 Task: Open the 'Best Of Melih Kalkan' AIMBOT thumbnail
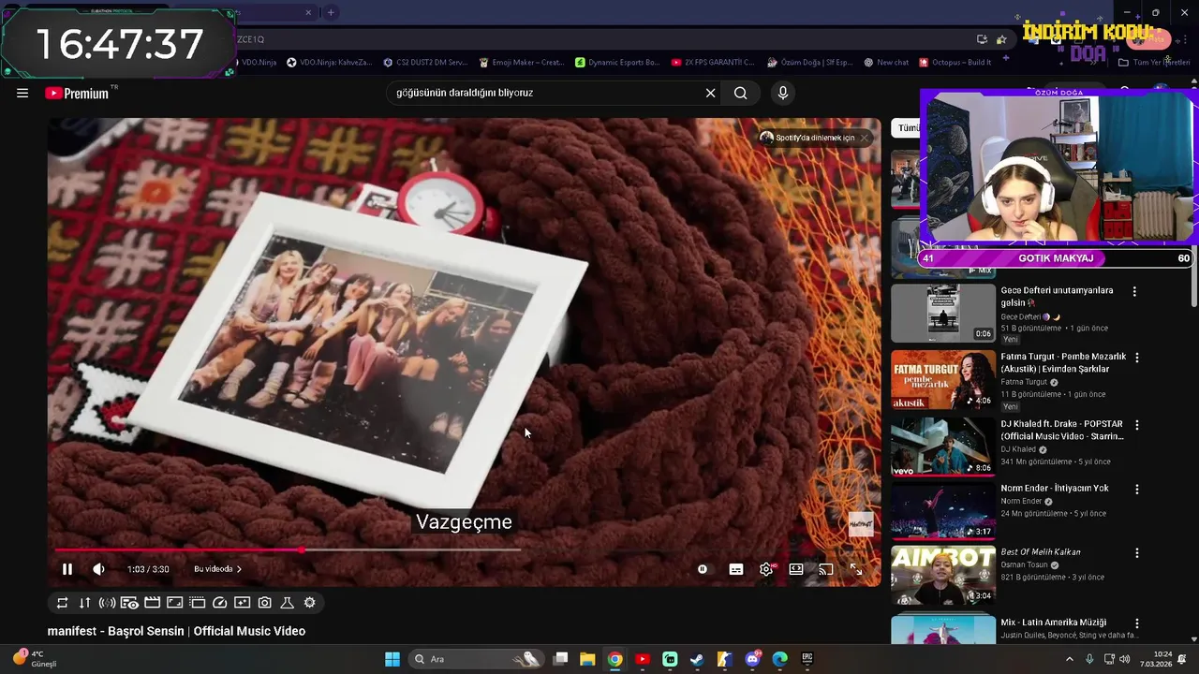click(943, 576)
